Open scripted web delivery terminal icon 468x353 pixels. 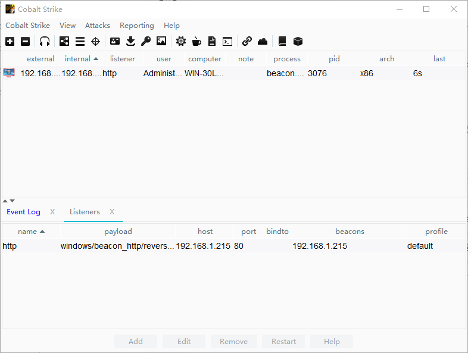tap(227, 41)
